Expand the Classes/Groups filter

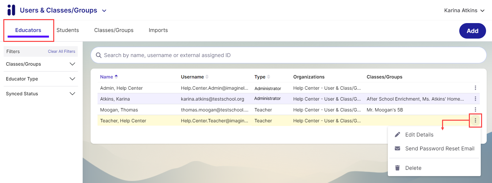72,64
